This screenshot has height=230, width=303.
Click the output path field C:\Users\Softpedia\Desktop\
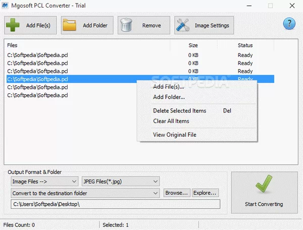[116, 204]
